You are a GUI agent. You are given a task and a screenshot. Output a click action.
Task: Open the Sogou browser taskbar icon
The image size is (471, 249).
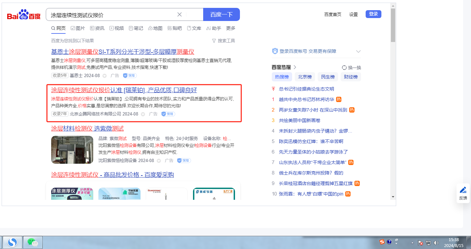coord(13,242)
